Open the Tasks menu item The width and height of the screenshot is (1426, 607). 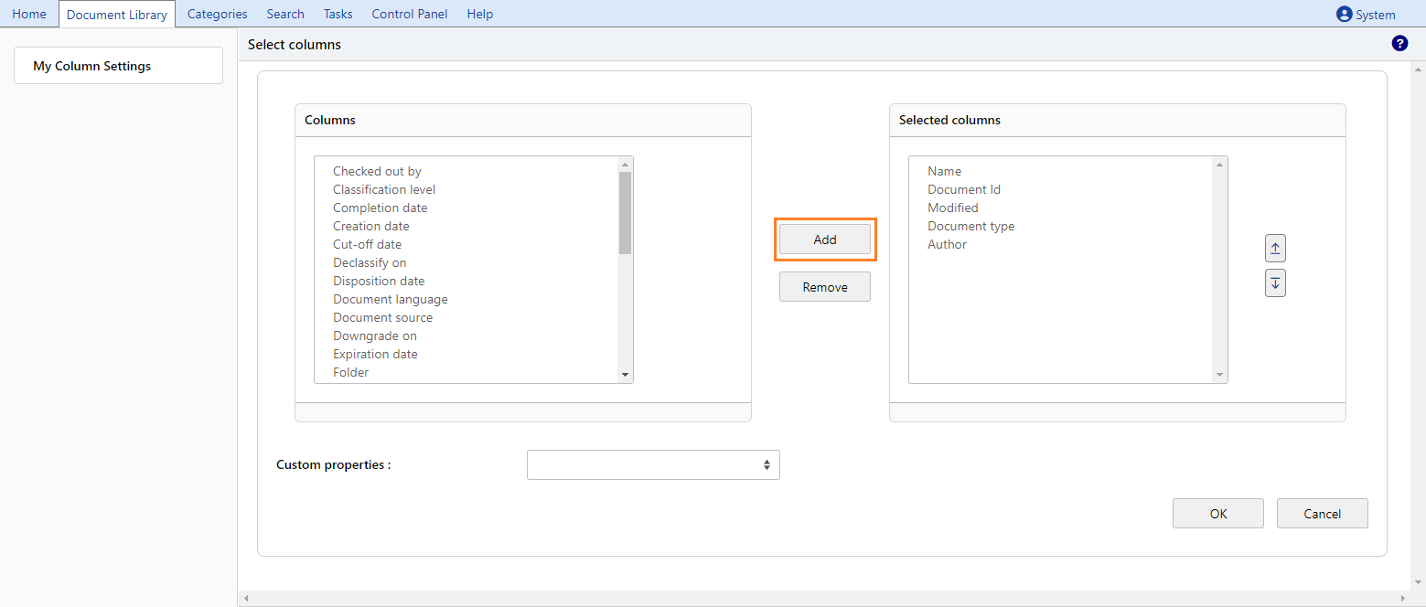[338, 14]
